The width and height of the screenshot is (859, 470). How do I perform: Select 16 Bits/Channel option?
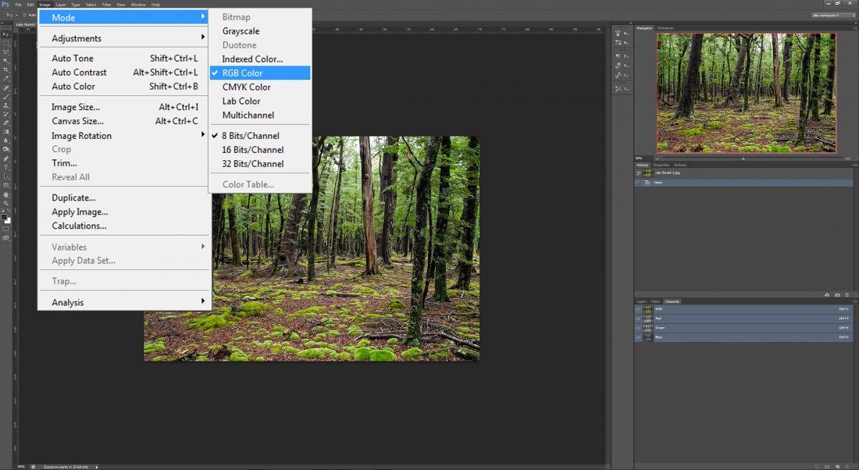click(x=252, y=150)
